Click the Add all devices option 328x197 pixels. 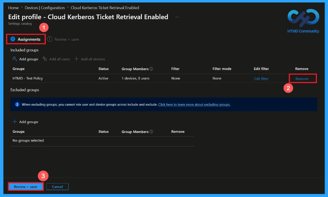click(89, 59)
